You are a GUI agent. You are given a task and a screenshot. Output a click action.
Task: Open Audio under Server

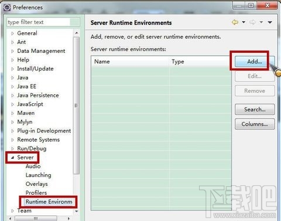click(33, 166)
